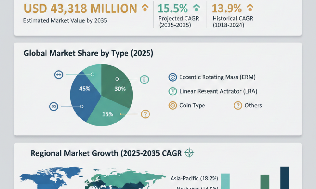Click the green bar in regional chart
Screen dimensions: 316x189
point(265,181)
